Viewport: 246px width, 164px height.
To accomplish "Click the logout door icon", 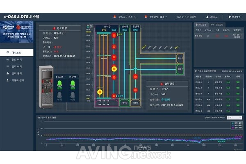I will coord(230,17).
